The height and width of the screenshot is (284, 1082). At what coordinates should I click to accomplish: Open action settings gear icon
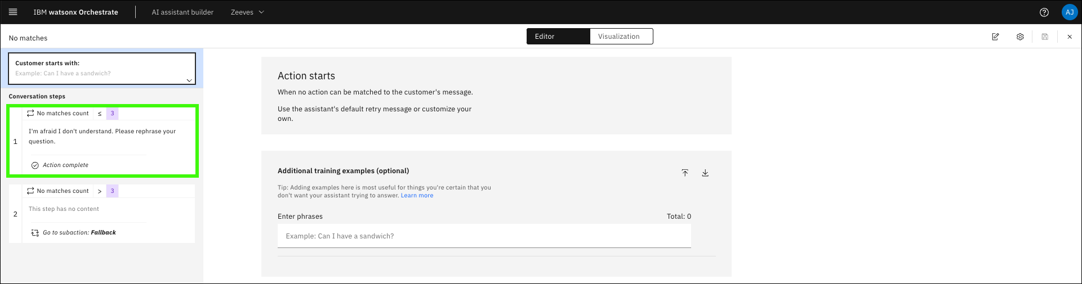click(x=1020, y=37)
